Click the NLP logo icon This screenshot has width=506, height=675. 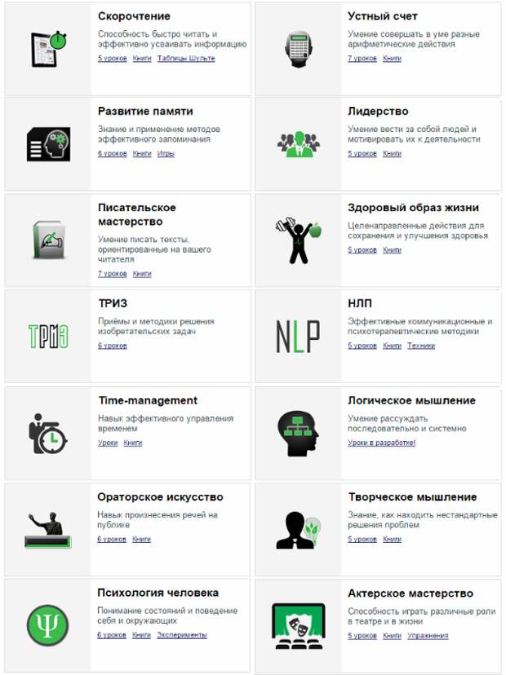[x=298, y=337]
